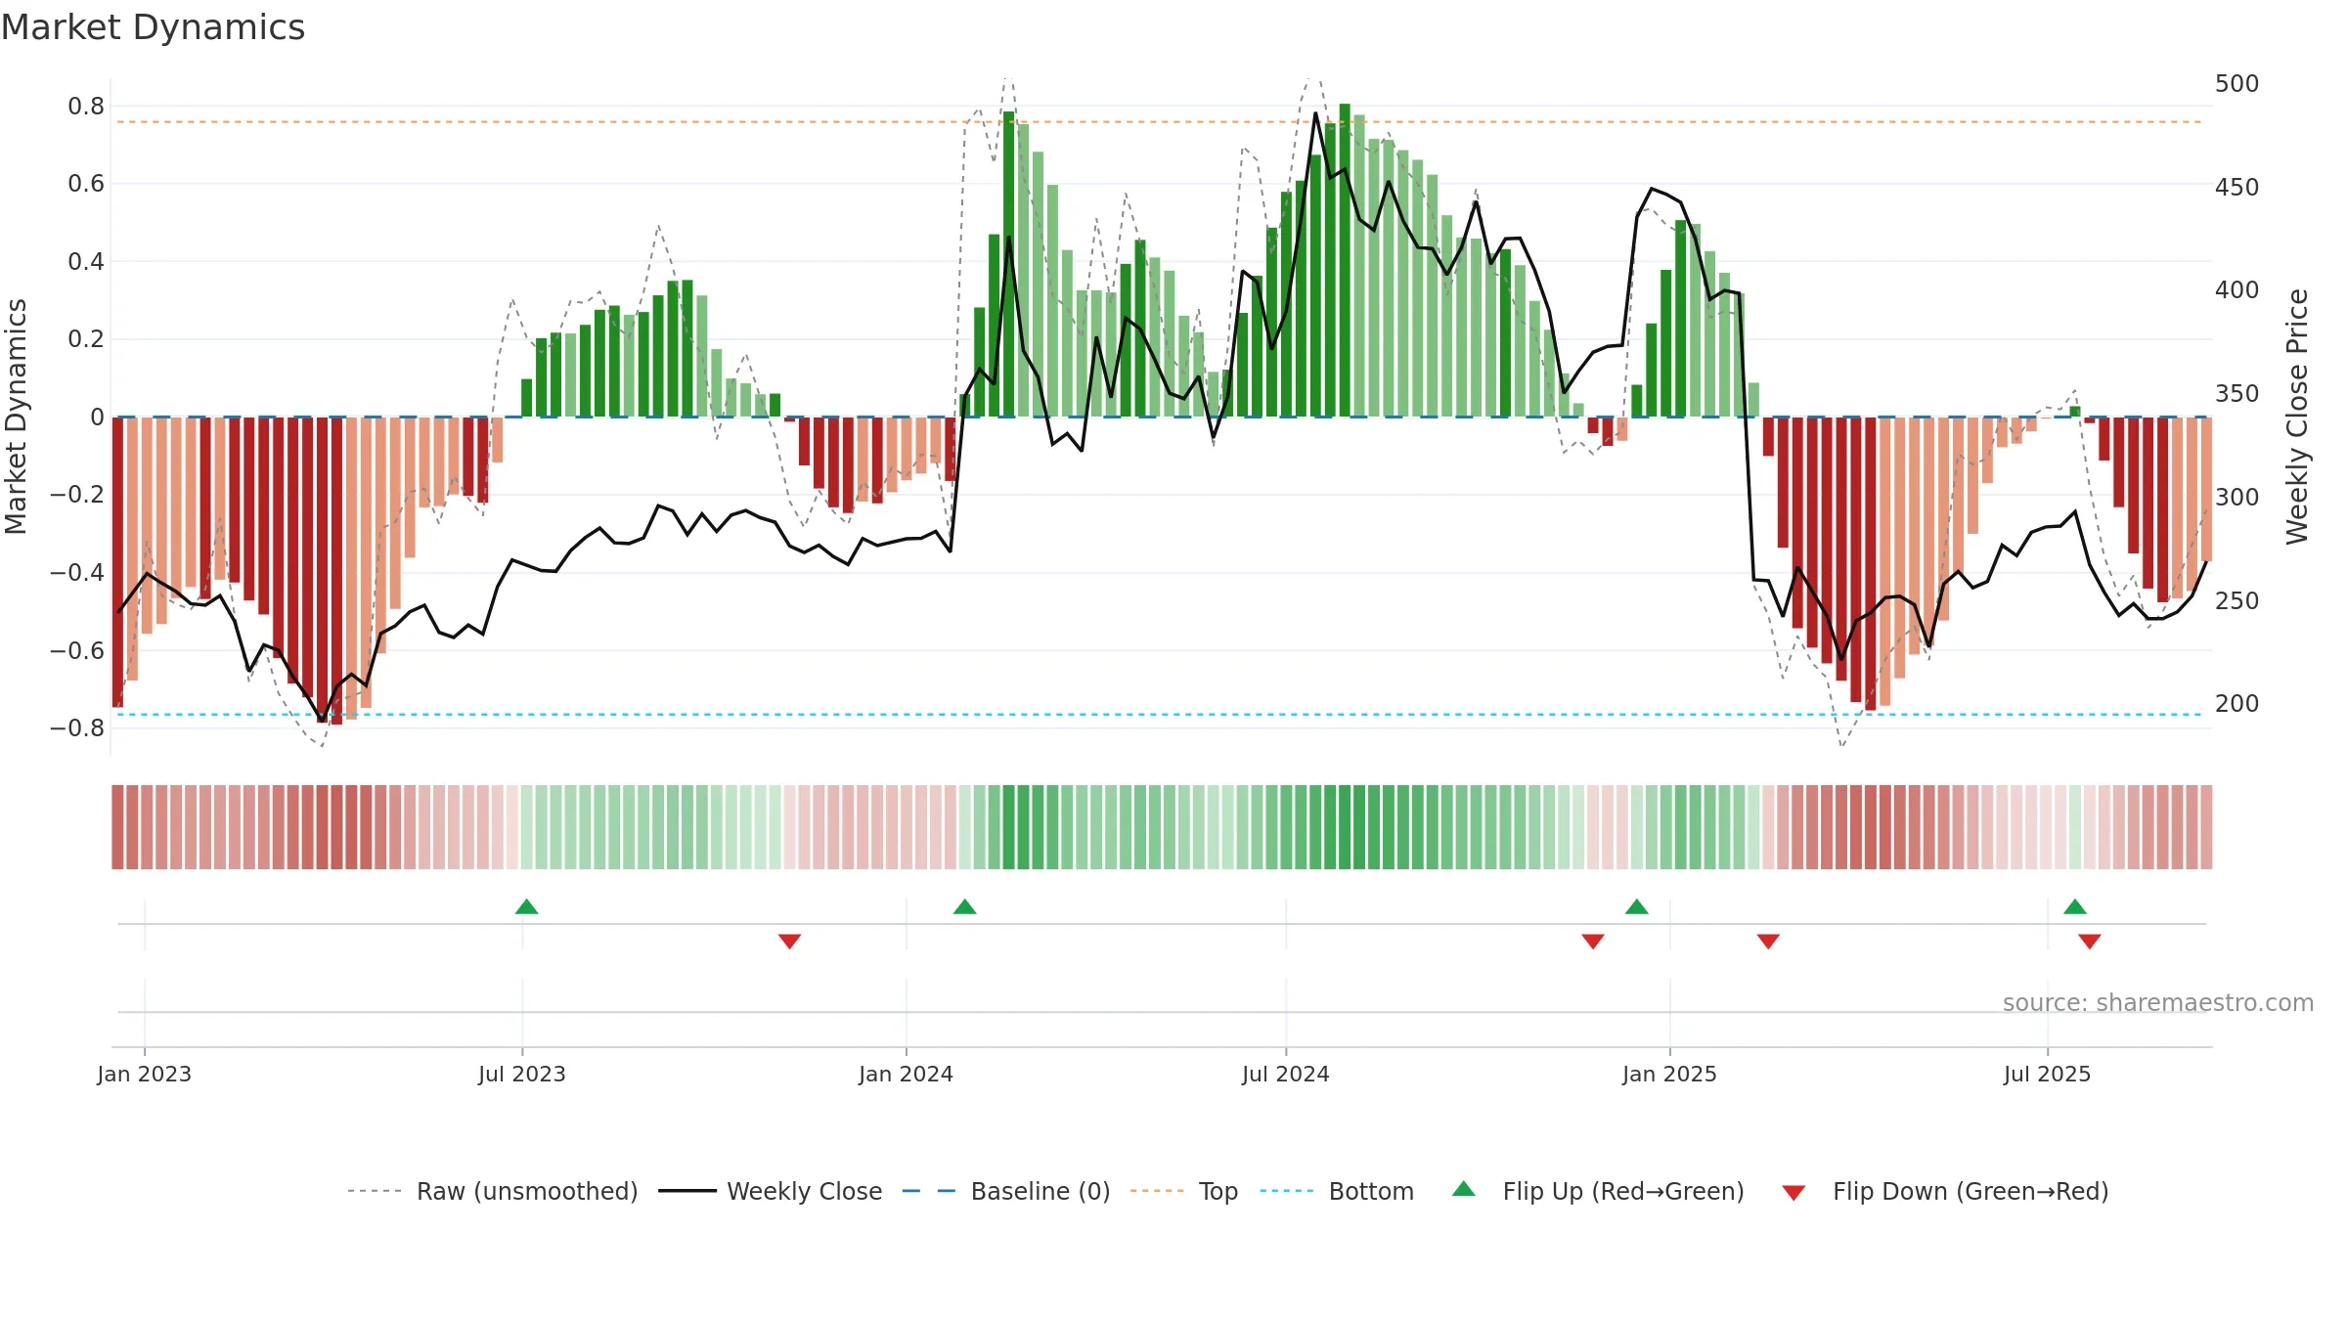Image resolution: width=2347 pixels, height=1320 pixels.
Task: Select the Flip Down marker after Jan 2025
Action: 1768,942
